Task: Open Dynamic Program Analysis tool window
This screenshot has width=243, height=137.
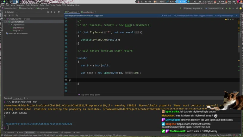Action: (48, 133)
